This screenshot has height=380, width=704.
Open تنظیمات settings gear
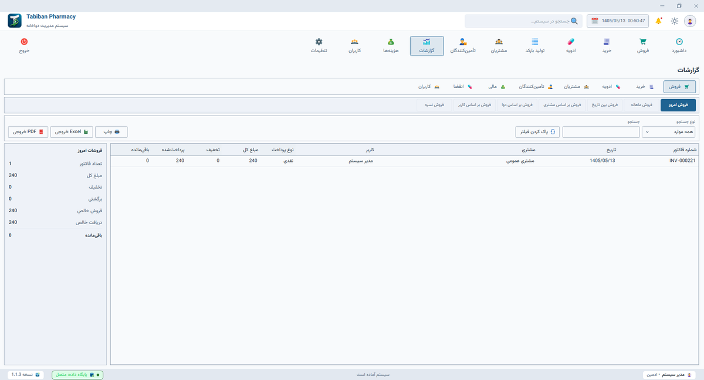(x=319, y=46)
